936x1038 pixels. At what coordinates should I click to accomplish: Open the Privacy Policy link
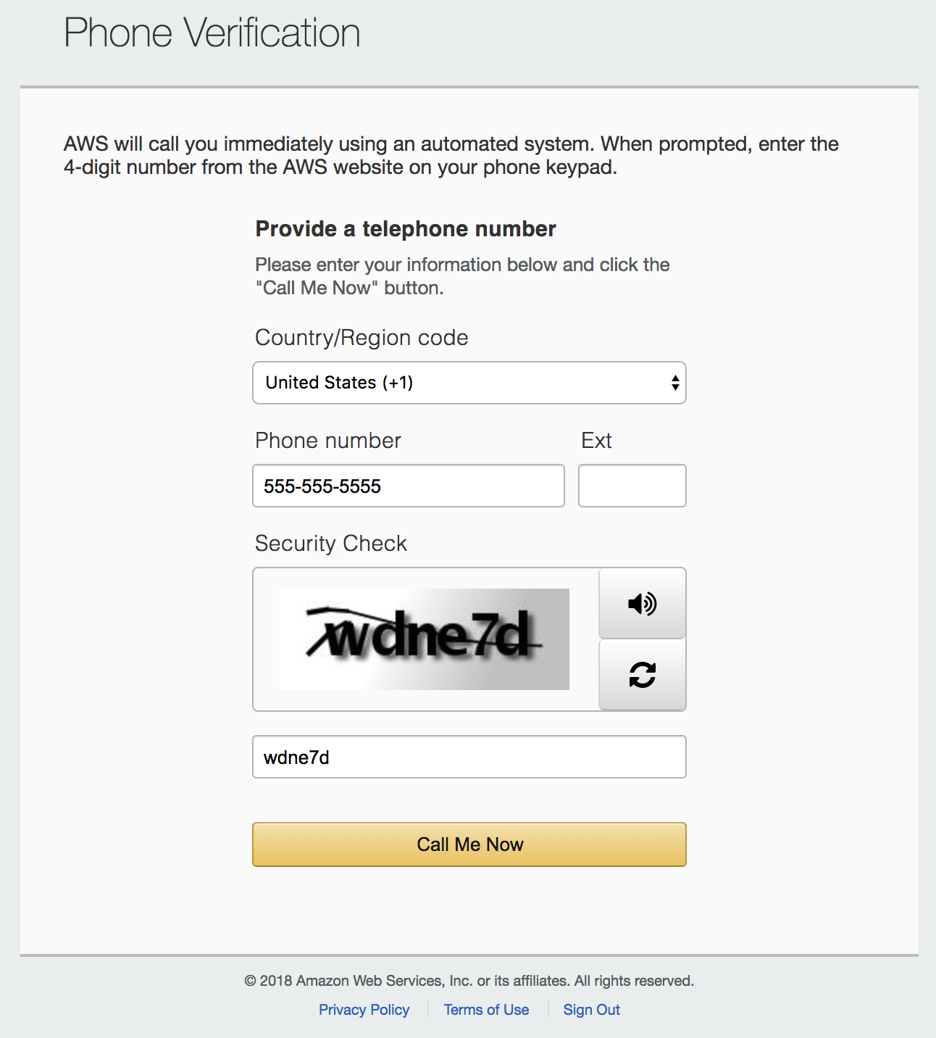click(364, 1010)
